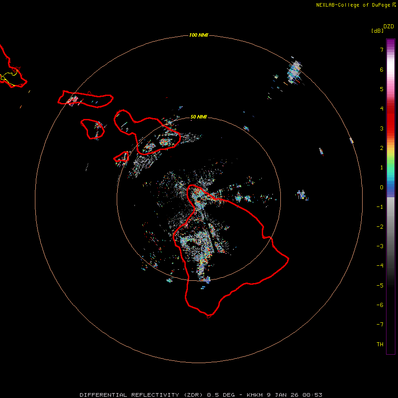The width and height of the screenshot is (398, 398).
Task: Click the '[dB]' unit label
Action: pos(377,31)
